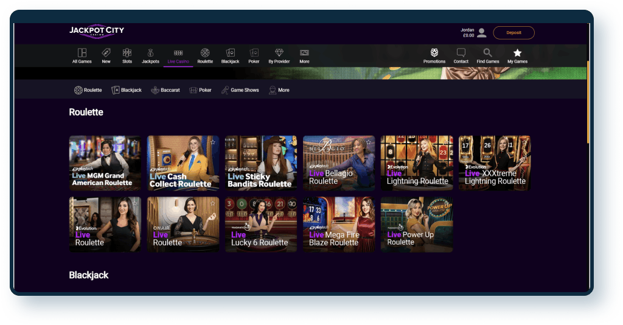Expand More in the live casino sub-menu
The height and width of the screenshot is (325, 623).
[x=279, y=90]
